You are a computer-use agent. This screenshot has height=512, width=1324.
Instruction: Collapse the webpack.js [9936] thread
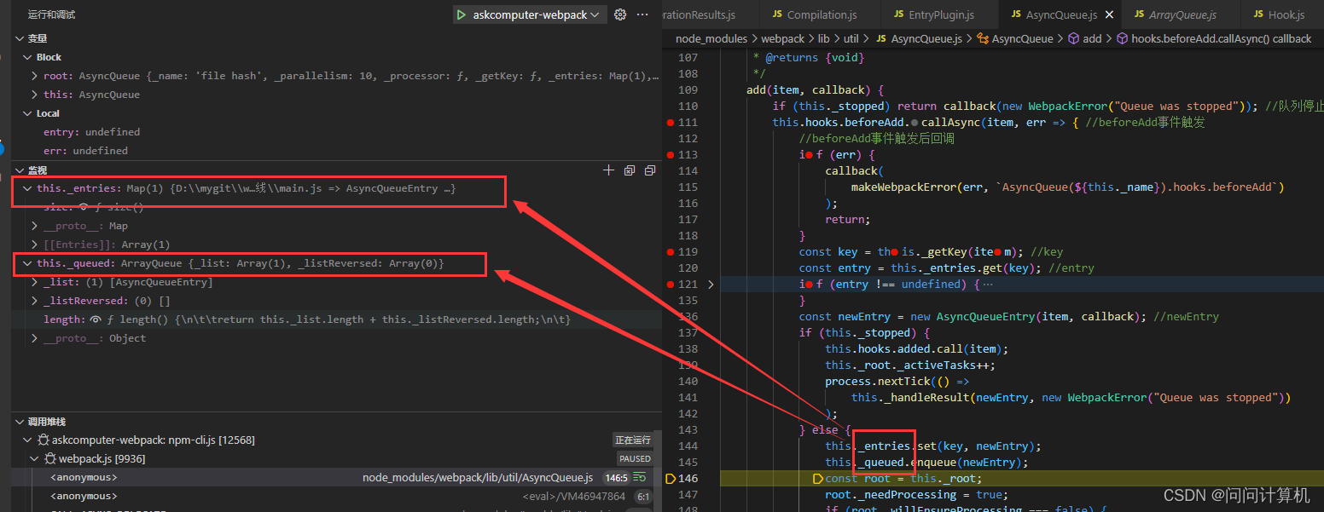35,459
